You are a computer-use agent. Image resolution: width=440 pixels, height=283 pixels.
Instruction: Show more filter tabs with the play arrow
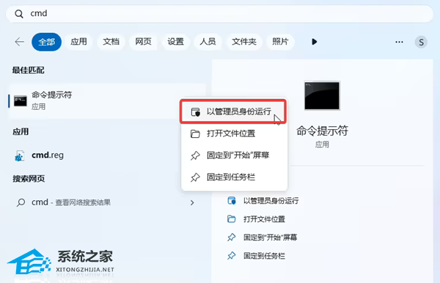pos(315,42)
